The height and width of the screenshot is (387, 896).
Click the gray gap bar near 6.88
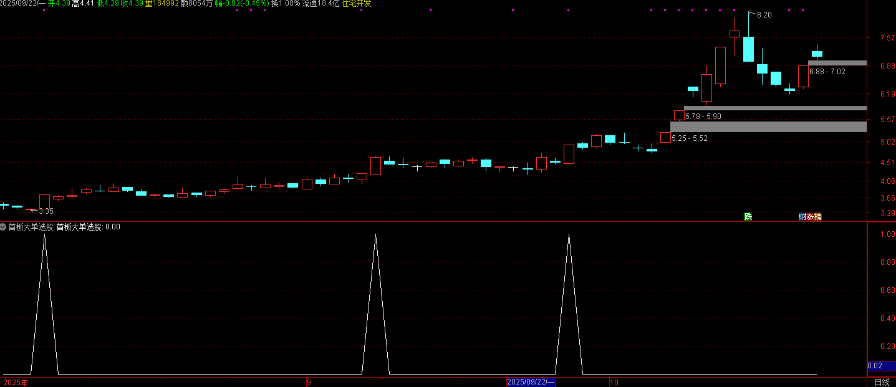837,63
